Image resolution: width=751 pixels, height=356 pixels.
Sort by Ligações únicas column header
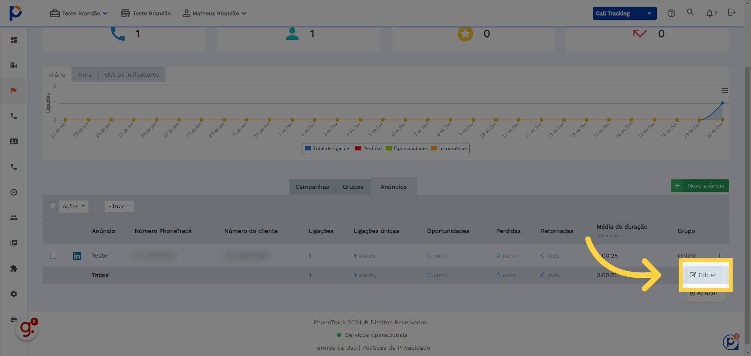pyautogui.click(x=376, y=231)
